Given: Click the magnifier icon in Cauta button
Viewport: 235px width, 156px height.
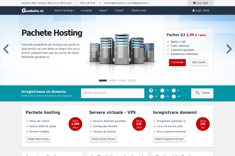Looking at the screenshot, I should pos(197,93).
